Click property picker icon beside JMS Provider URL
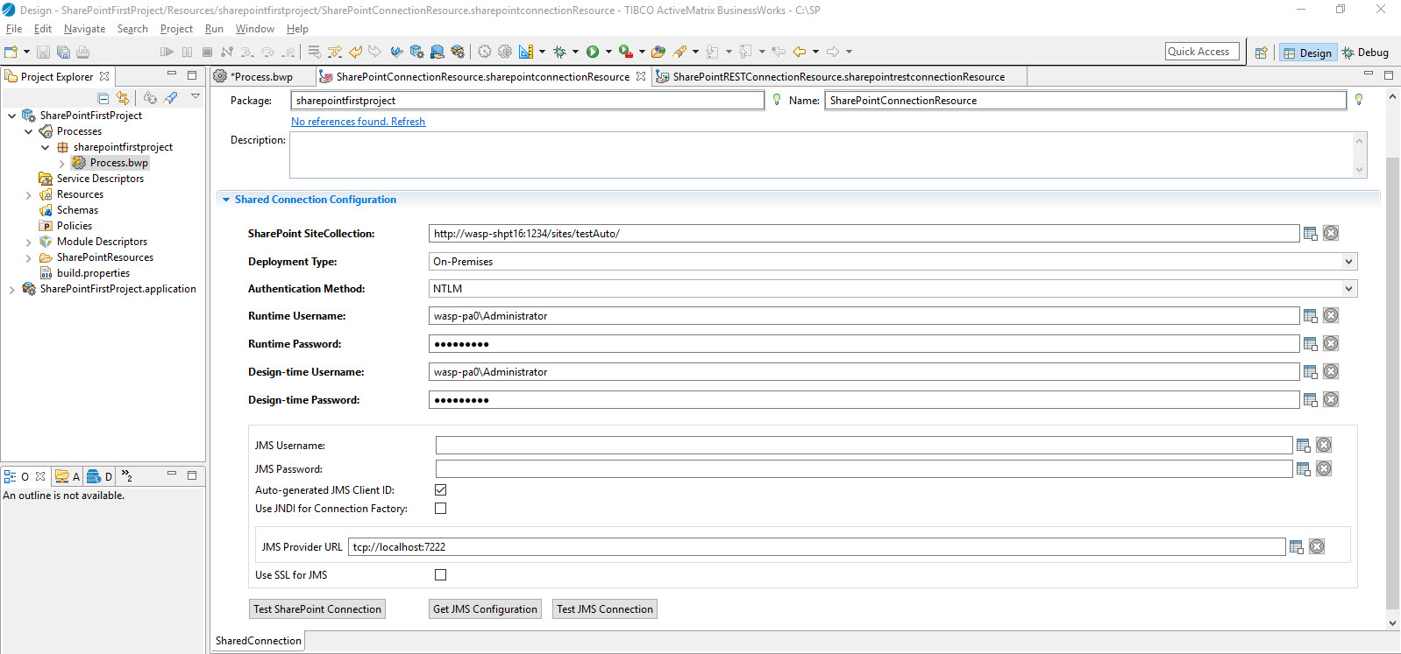Screen dimensions: 1401x654 pyautogui.click(x=1296, y=547)
